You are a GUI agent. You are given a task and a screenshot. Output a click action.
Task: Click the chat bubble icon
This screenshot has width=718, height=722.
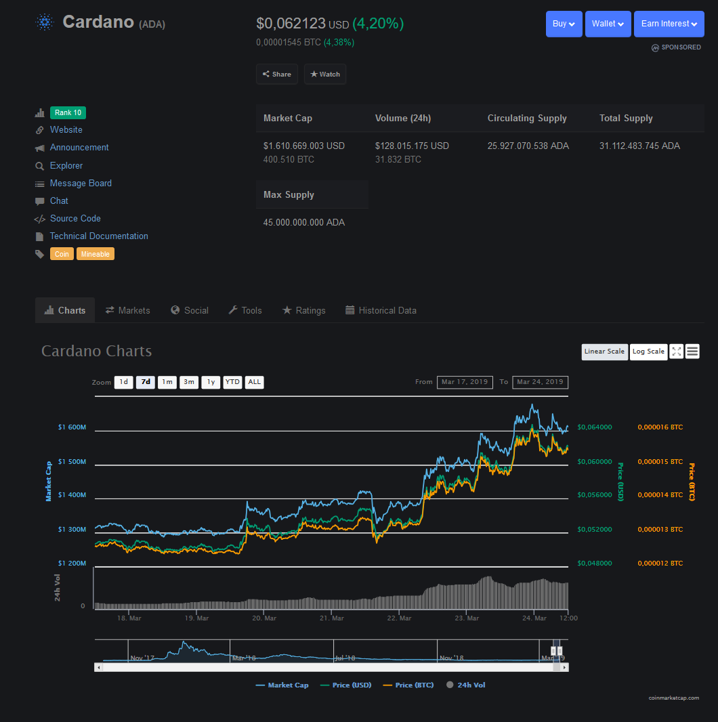pyautogui.click(x=39, y=201)
